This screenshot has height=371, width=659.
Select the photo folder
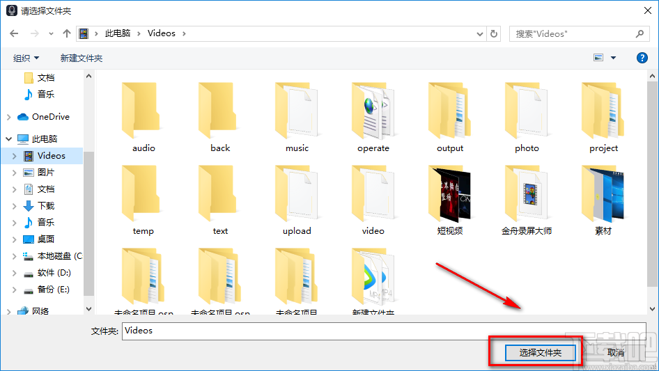pyautogui.click(x=527, y=117)
